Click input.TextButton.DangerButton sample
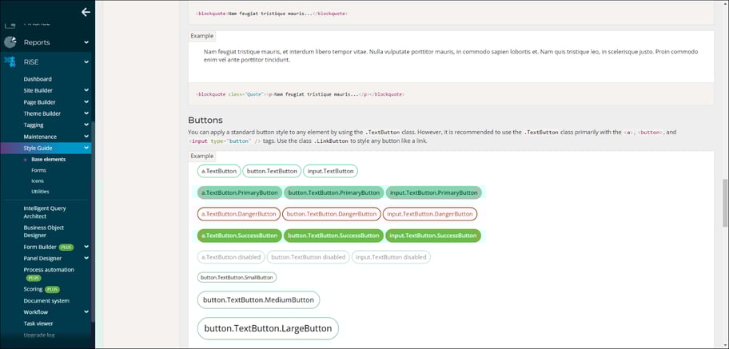The image size is (729, 349). tap(430, 214)
